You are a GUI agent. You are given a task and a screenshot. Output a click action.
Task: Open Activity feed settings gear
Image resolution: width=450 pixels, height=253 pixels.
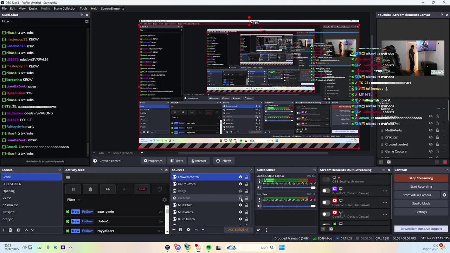164,200
